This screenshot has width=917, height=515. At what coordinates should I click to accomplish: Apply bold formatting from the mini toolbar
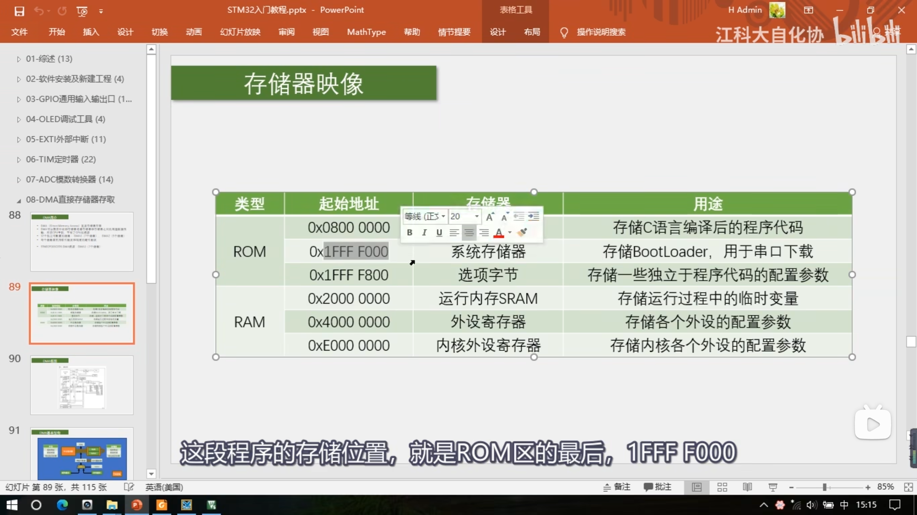click(409, 233)
